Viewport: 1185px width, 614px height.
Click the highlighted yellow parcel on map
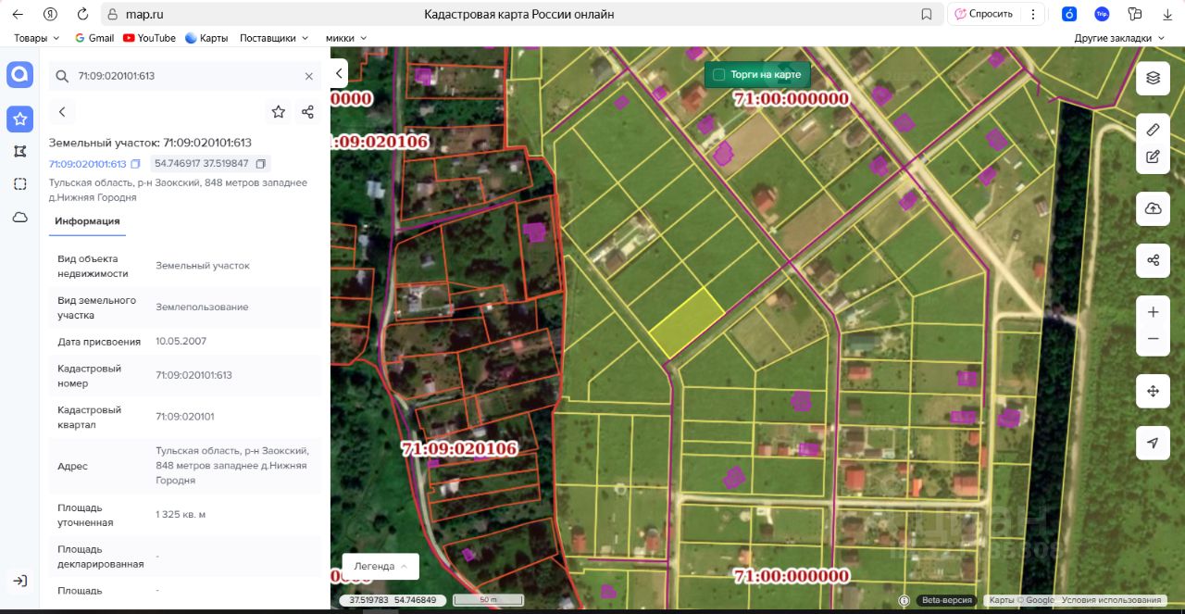click(x=686, y=322)
